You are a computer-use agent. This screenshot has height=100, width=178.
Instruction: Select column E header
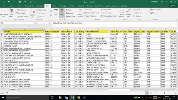[x=98, y=29]
